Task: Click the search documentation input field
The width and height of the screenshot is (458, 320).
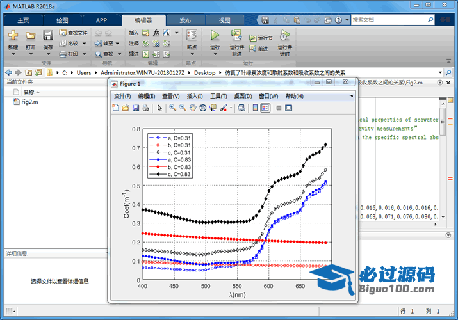Action: tap(389, 20)
